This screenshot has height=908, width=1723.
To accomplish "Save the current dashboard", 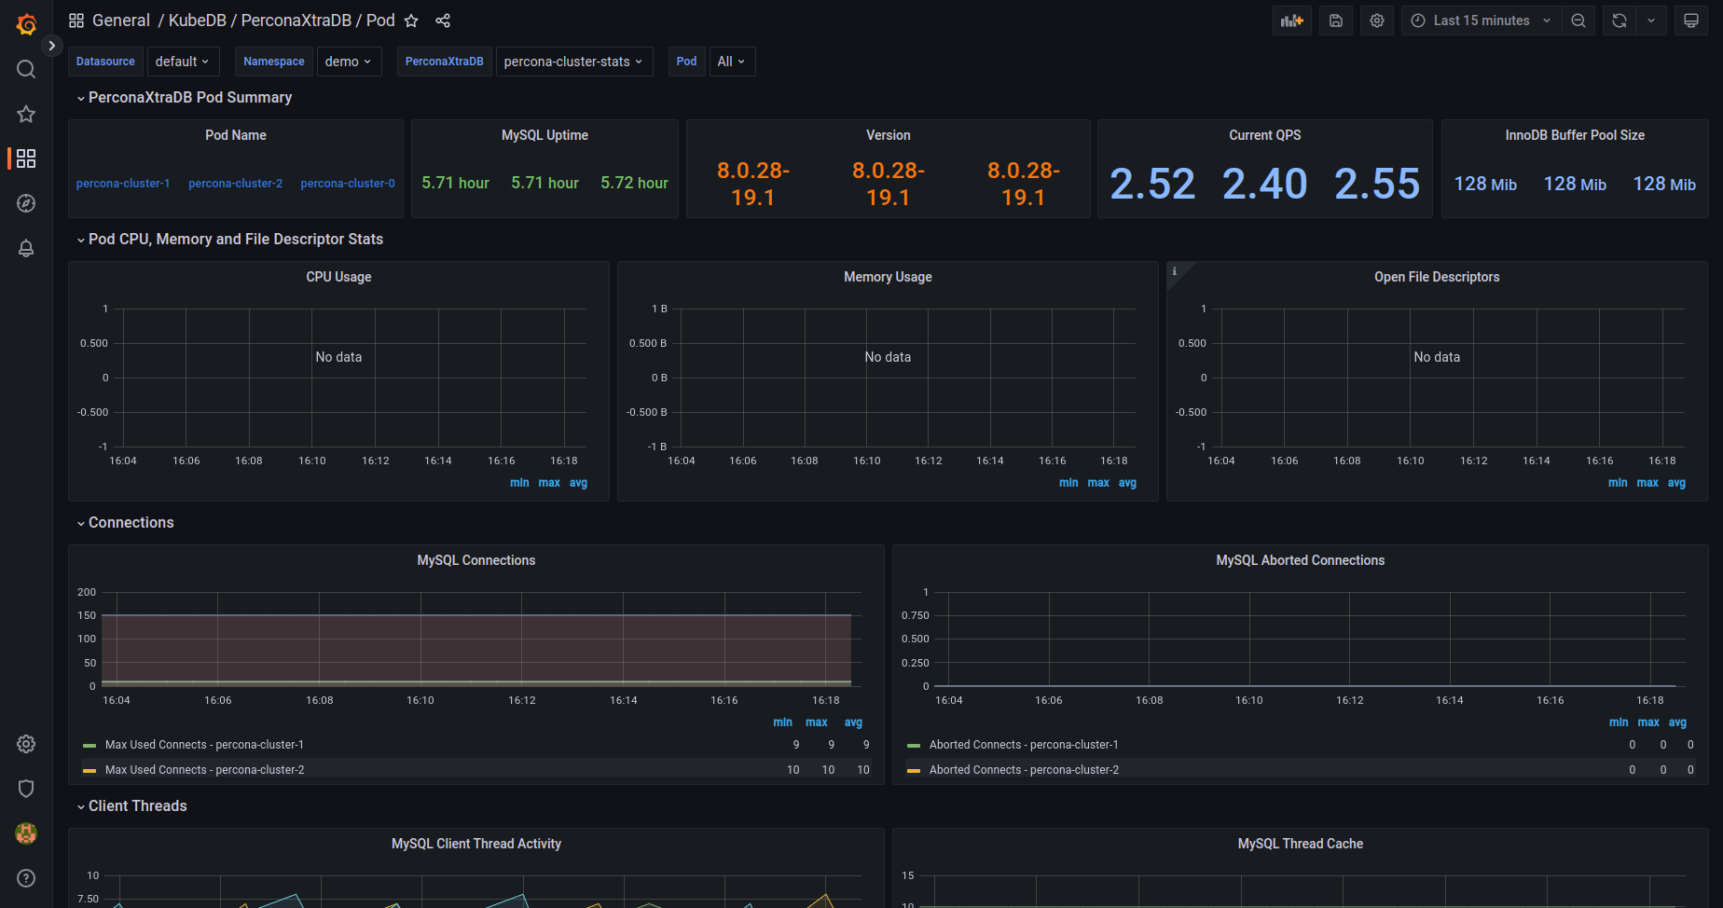I will click(x=1335, y=20).
